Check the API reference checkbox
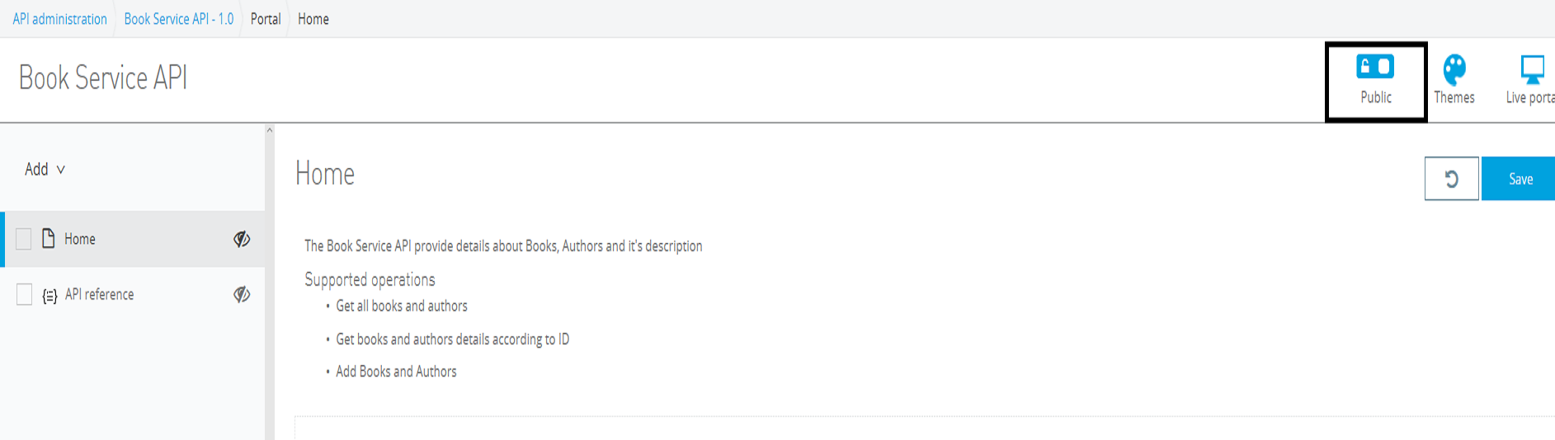Screen dimensions: 1555x440 coord(24,295)
